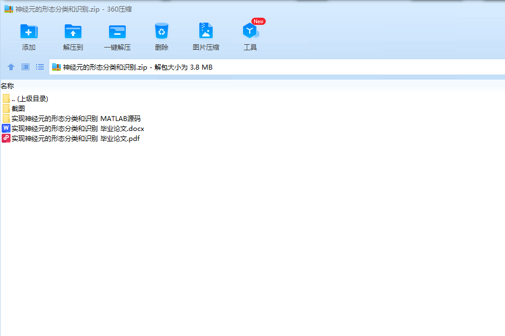Image resolution: width=505 pixels, height=336 pixels.
Task: Select the 删除 (Delete) recycle icon
Action: pos(161,31)
